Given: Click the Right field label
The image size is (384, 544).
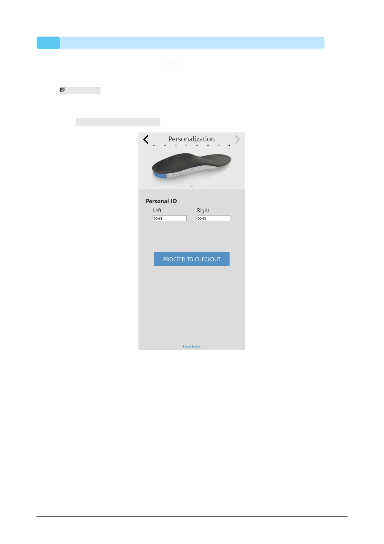Looking at the screenshot, I should point(203,210).
